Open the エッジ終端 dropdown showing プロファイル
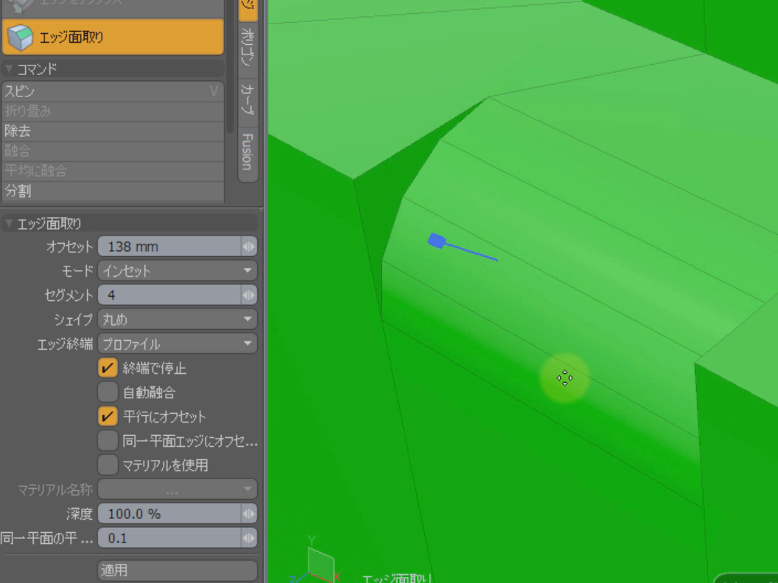The image size is (778, 583). tap(177, 344)
